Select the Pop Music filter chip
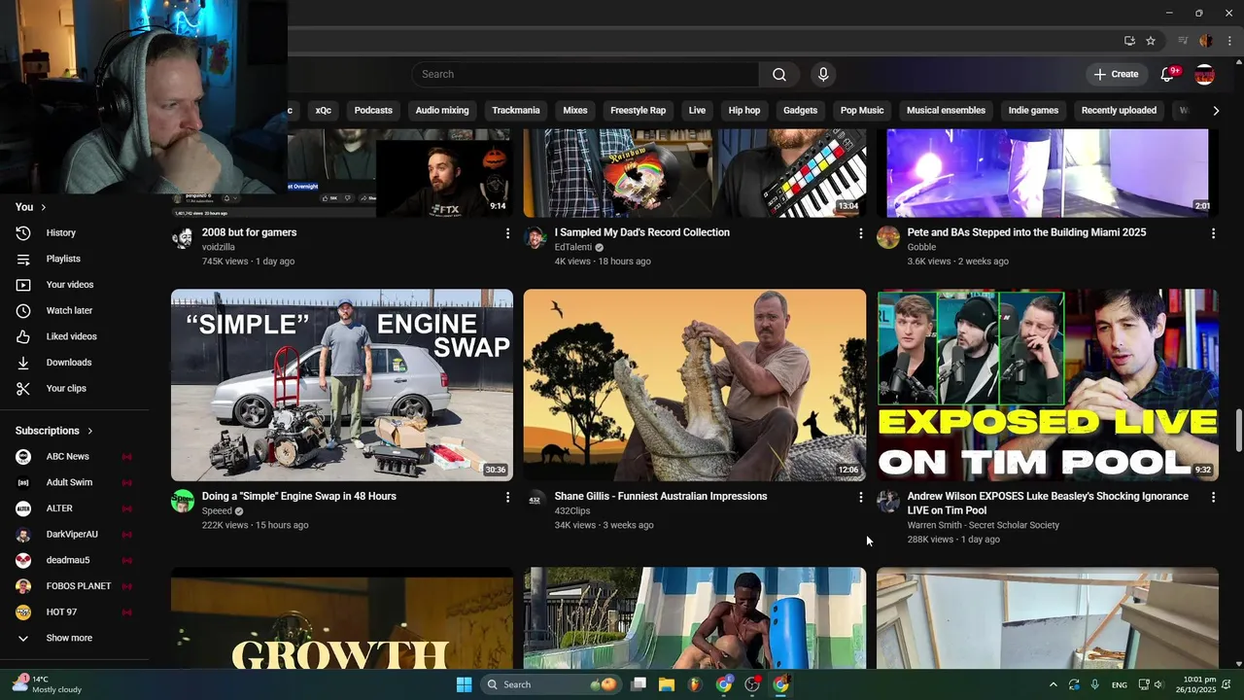1244x700 pixels. click(x=862, y=111)
